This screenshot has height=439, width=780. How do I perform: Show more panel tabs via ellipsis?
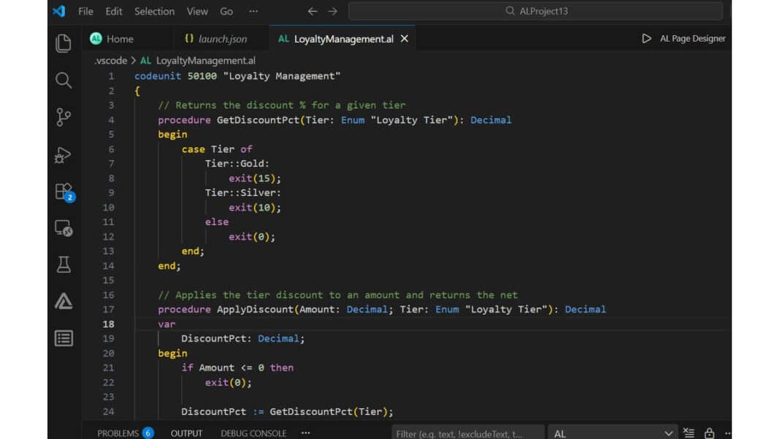click(305, 433)
